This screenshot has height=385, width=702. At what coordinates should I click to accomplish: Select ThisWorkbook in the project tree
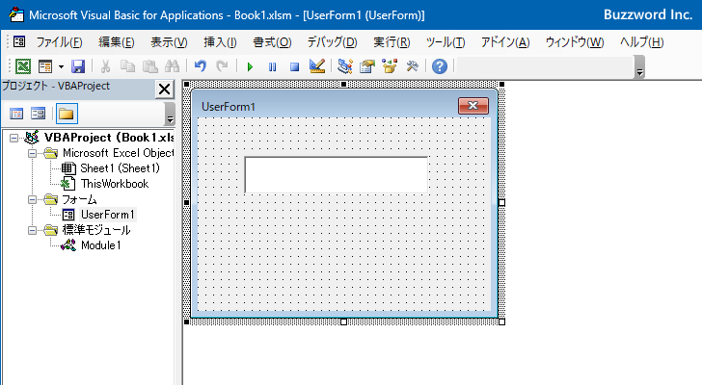pos(114,184)
